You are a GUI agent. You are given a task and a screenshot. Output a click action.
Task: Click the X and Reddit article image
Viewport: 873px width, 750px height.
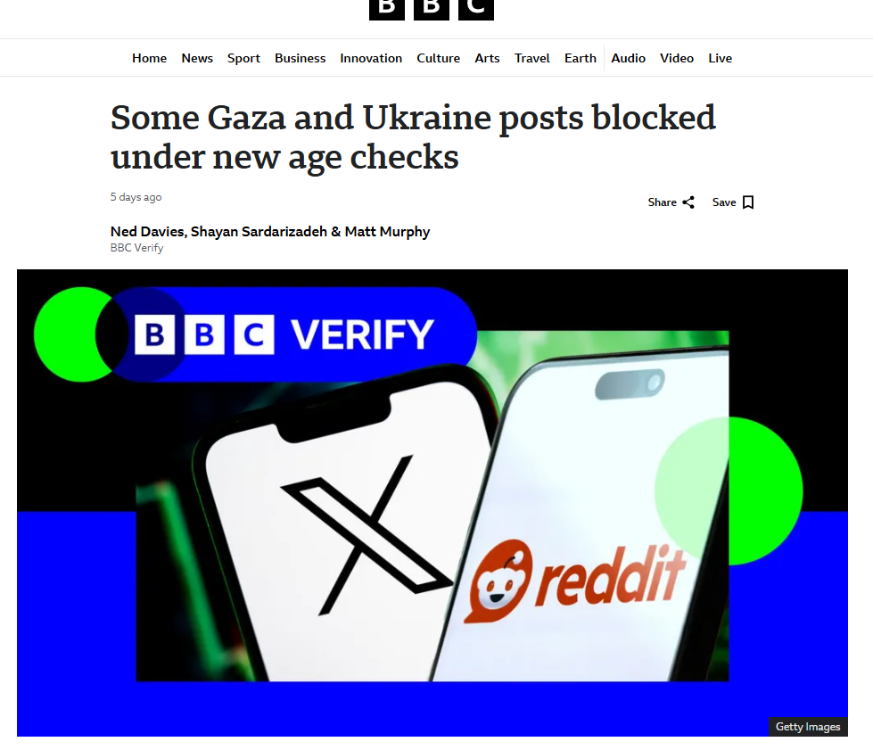click(x=432, y=503)
